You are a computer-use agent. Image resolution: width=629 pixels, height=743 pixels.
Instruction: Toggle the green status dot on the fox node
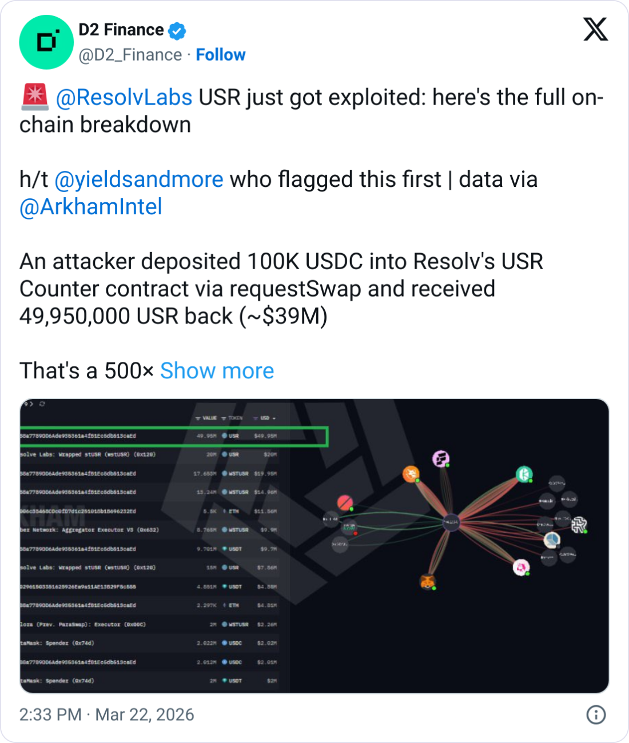point(433,588)
